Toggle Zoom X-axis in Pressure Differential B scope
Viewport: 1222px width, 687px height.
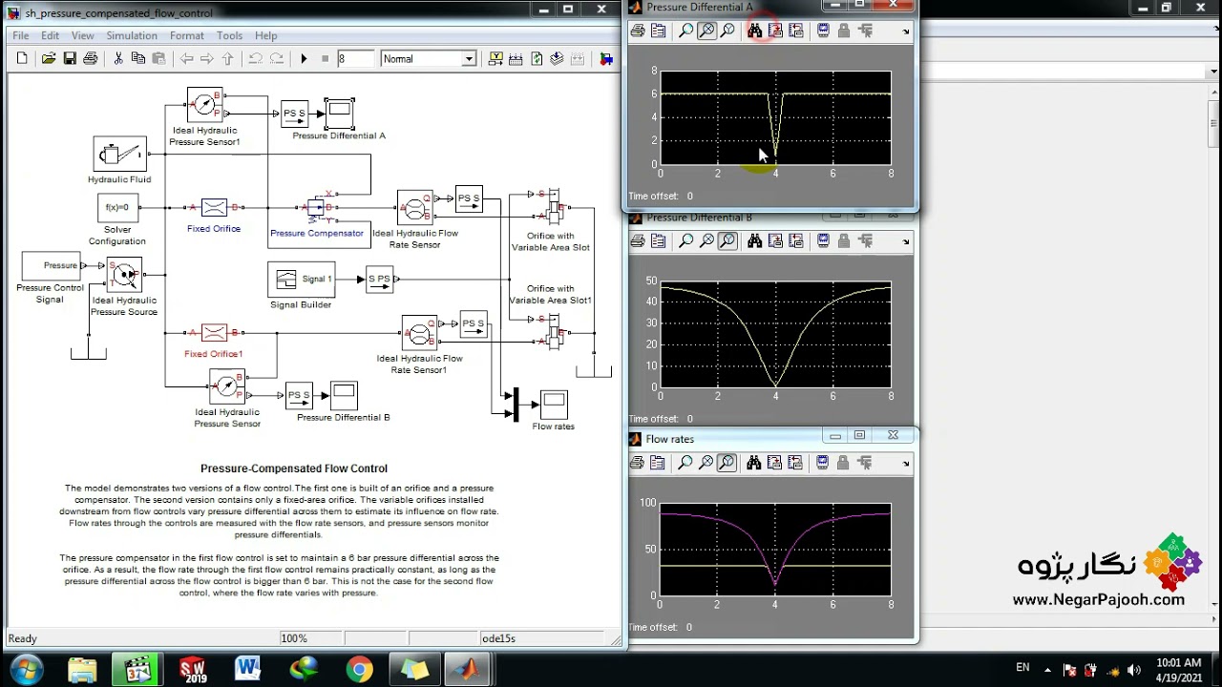point(706,241)
